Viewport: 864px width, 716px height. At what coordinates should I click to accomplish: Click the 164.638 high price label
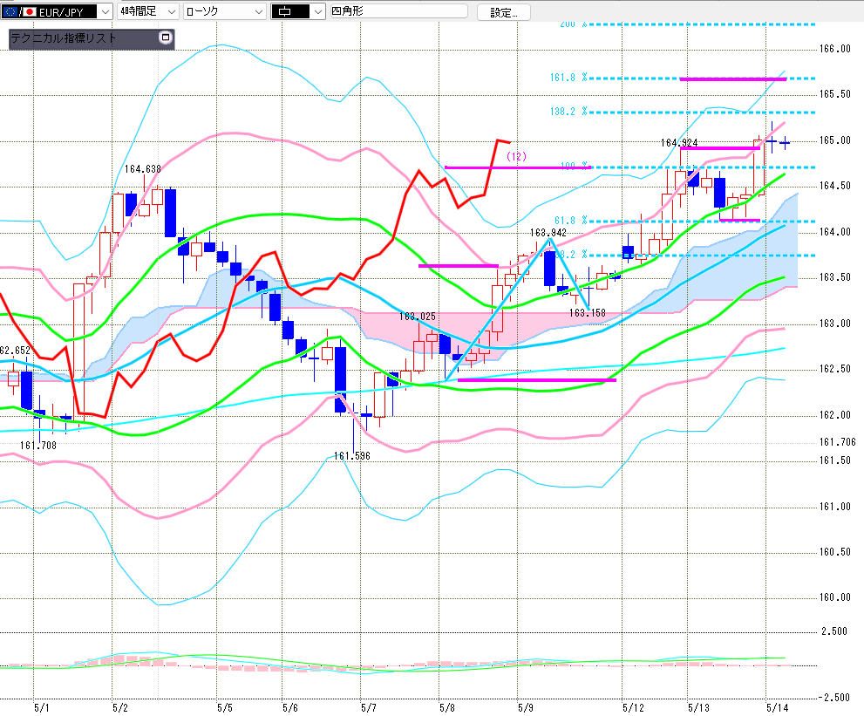pos(143,169)
